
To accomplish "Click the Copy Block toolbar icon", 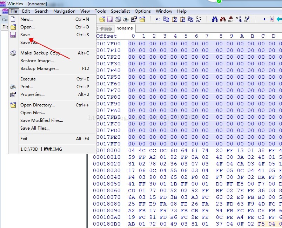I will point(166,19).
